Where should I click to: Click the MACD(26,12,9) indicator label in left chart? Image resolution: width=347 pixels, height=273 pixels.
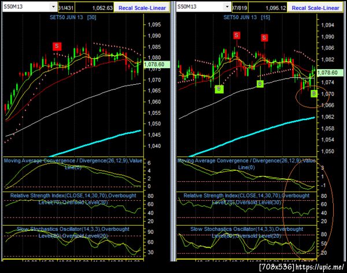coord(73,164)
